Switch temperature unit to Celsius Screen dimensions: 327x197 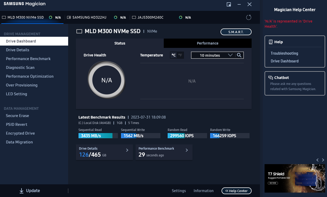[x=174, y=55]
